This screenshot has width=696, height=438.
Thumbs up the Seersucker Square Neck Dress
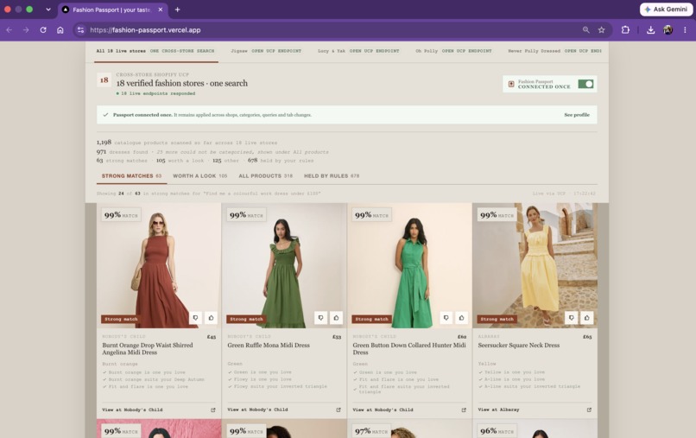(x=587, y=318)
